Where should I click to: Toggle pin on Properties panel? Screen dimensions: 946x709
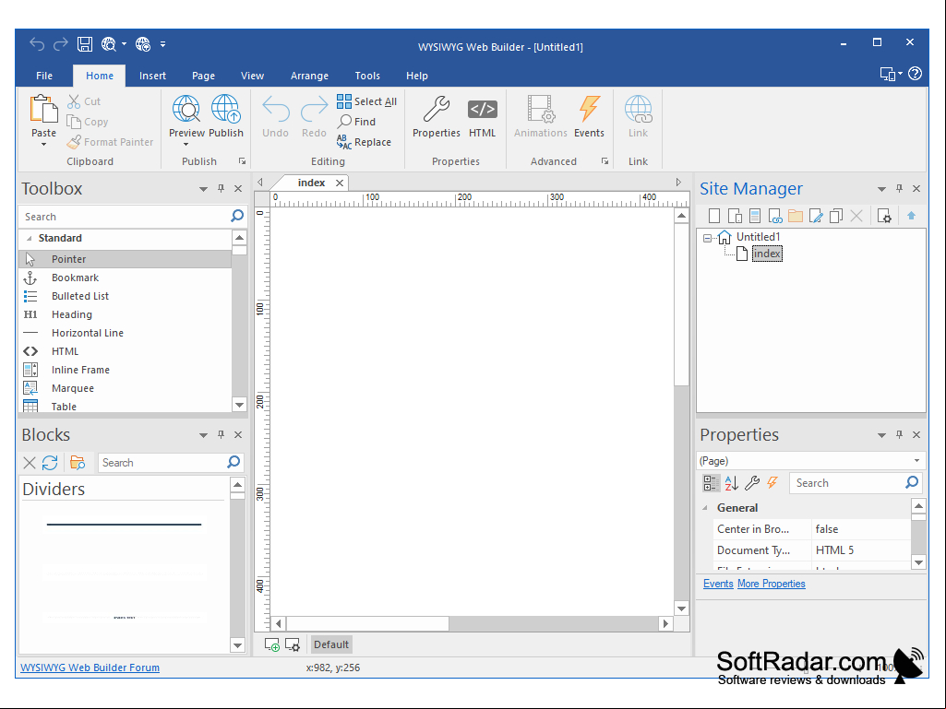[x=899, y=434]
